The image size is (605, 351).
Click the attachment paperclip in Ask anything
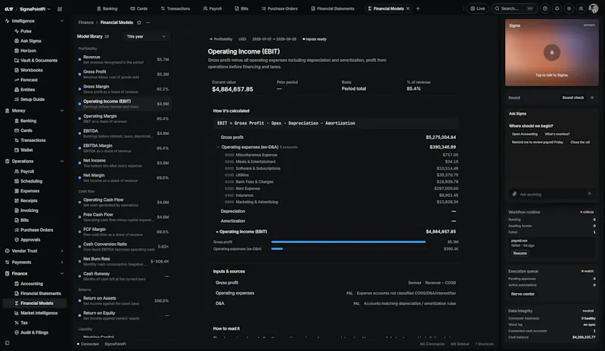[514, 194]
